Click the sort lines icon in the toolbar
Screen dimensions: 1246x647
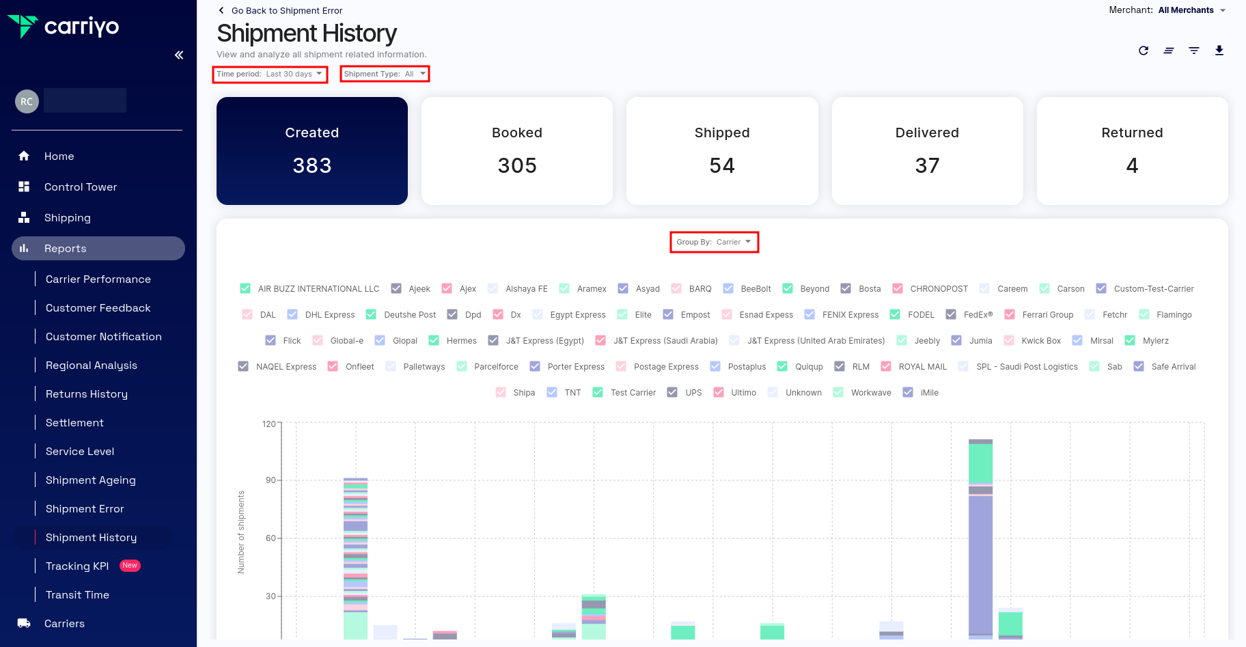tap(1169, 51)
